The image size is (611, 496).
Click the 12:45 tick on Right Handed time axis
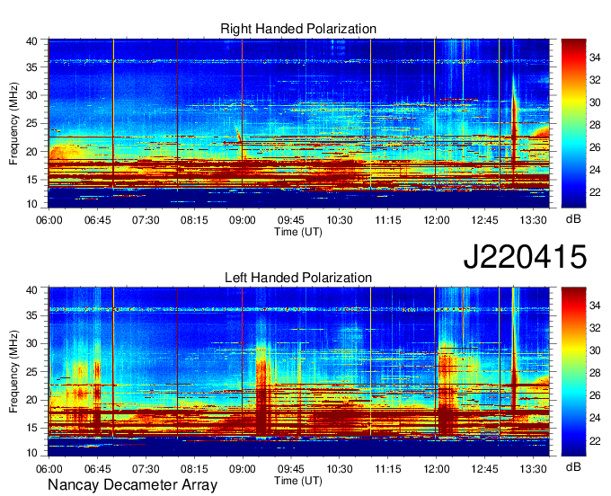tap(484, 220)
